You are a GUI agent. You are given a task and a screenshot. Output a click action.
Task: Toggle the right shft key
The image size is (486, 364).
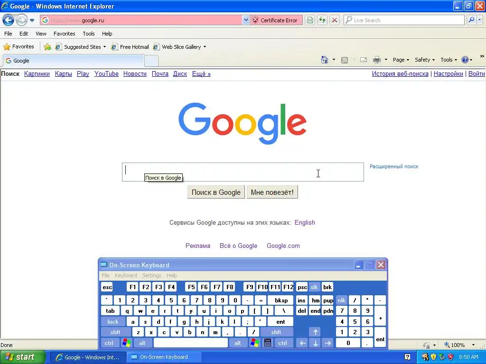276,332
